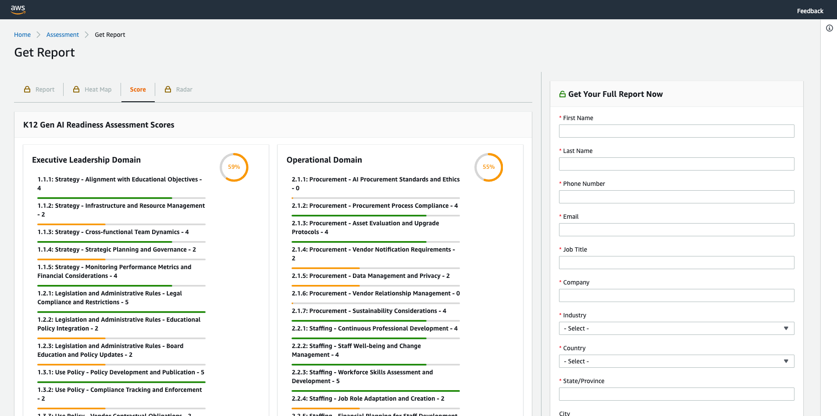Image resolution: width=837 pixels, height=416 pixels.
Task: Click '2.2.2: Staffing - Staff Well-being and Change Management'
Action: 356,350
